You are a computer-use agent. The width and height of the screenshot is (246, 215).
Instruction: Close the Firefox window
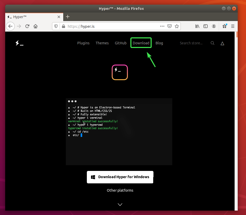[234, 9]
